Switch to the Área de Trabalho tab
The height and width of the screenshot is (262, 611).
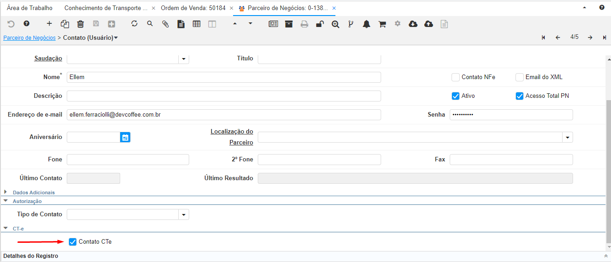[30, 8]
